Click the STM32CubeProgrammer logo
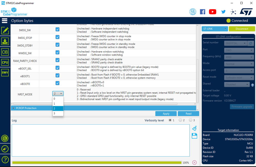Image resolution: width=256 pixels, height=167 pixels. click(x=14, y=12)
